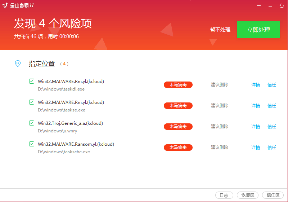Screen dimensions: 288x202
Task: Click 暂不处理 to skip handling
Action: (220, 30)
